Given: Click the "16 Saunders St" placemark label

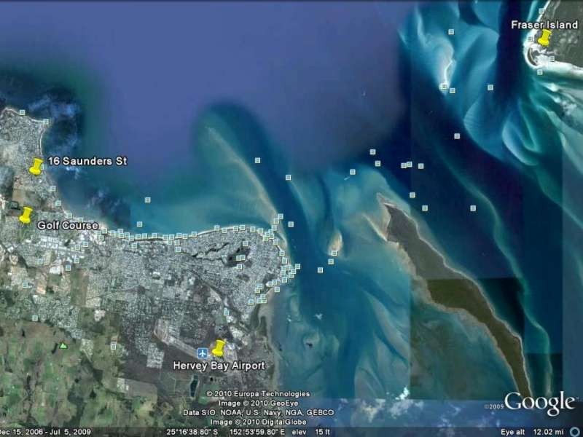Looking at the screenshot, I should [x=87, y=161].
